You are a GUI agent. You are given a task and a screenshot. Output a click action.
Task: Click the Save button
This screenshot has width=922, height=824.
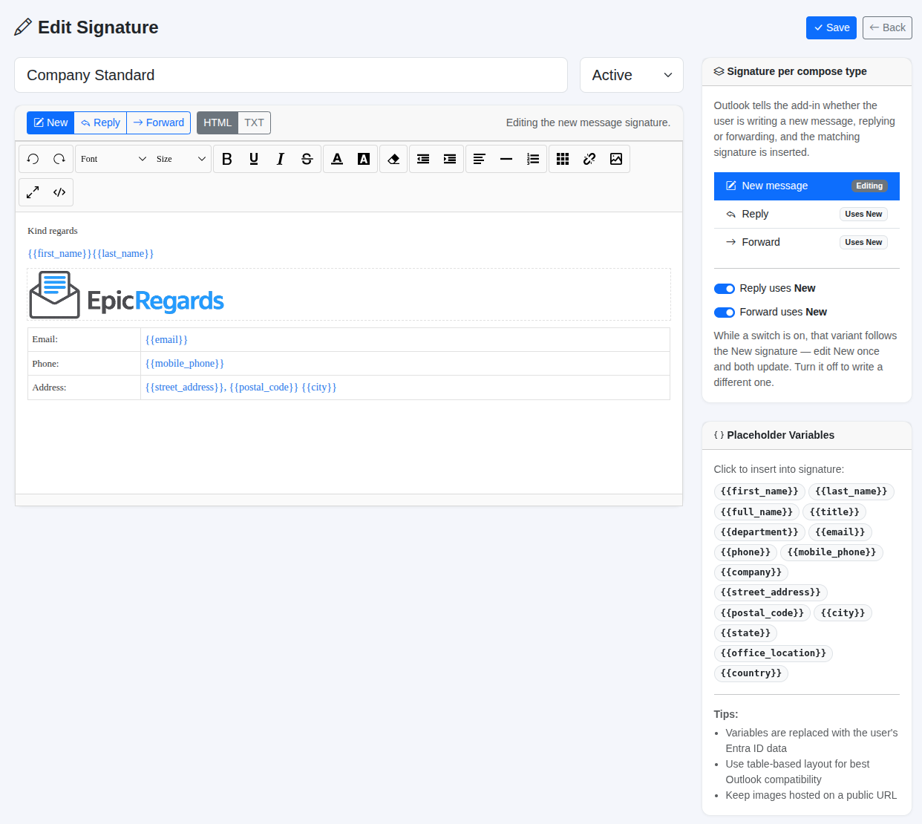(x=831, y=27)
